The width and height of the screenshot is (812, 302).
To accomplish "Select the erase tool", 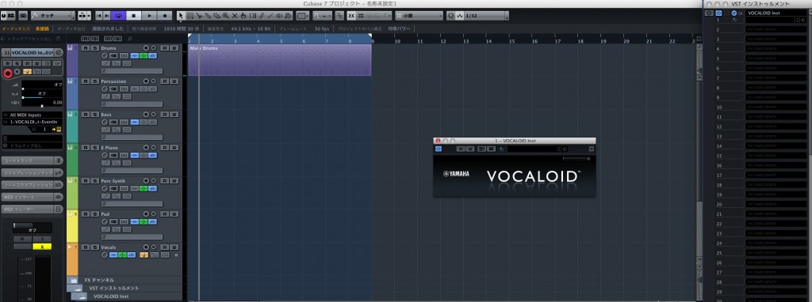I will coord(216,16).
